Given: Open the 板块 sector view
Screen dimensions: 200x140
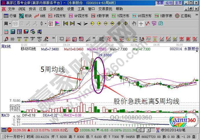Looking at the screenshot, I should pos(25,16).
